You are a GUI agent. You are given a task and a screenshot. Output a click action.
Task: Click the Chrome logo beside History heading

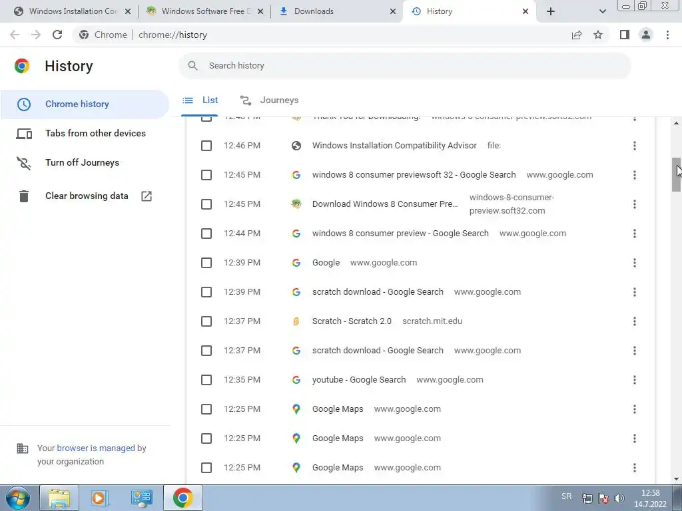tap(22, 66)
